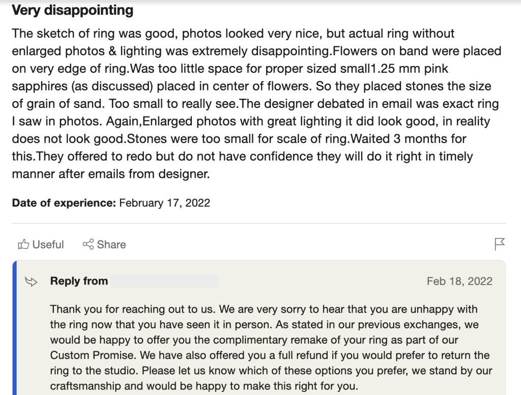521x395 pixels.
Task: Mark the review as Useful
Action: [41, 244]
